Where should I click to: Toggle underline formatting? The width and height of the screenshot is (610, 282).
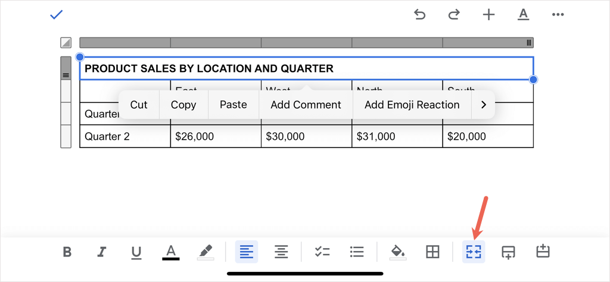(x=136, y=252)
